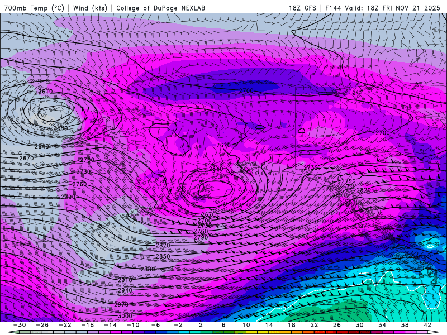Click the '700mb Temp (°C)' title text
The image size is (447, 335).
coord(34,8)
